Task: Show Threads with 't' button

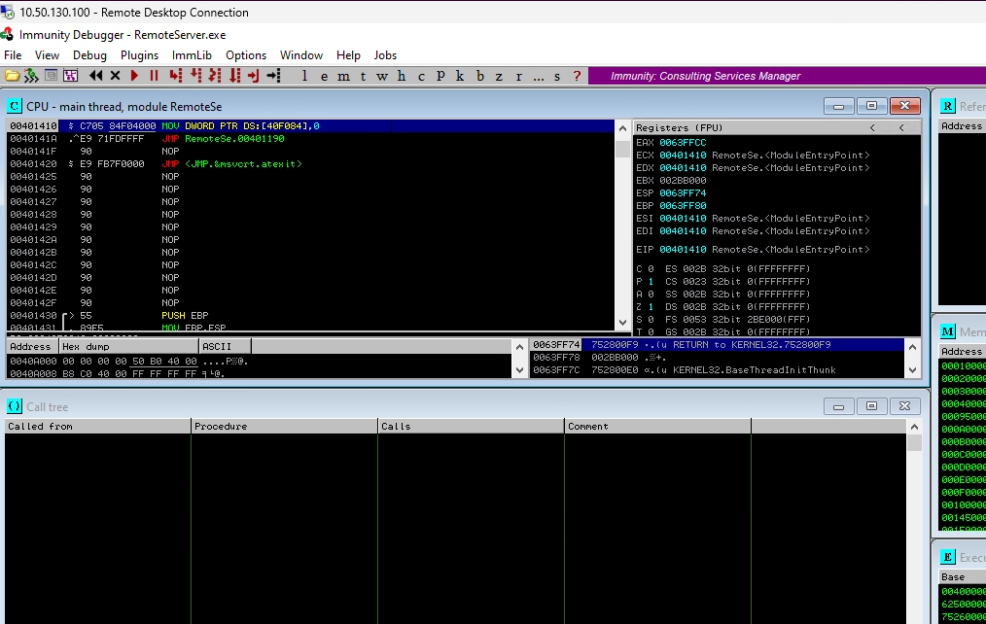Action: (363, 76)
